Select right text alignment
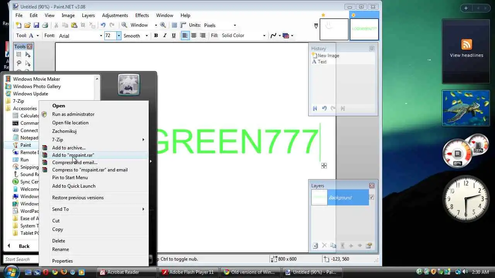 pos(202,36)
